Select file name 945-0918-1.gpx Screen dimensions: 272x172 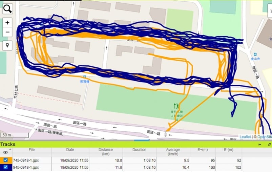point(26,168)
